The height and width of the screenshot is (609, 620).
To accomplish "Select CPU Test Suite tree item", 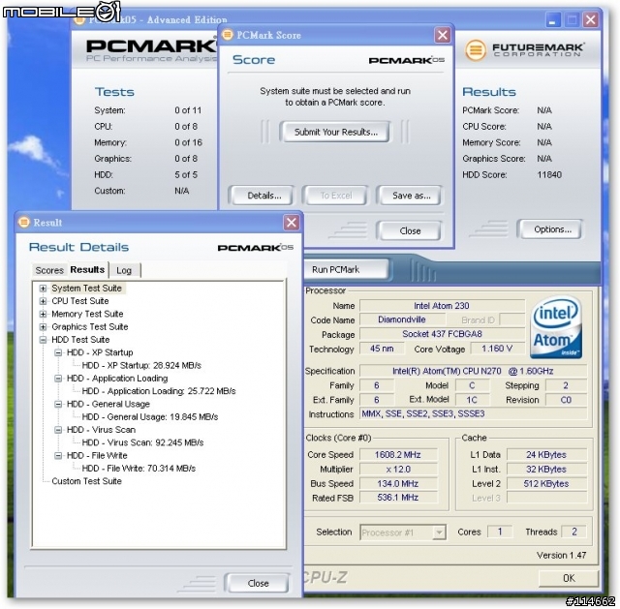I will click(x=80, y=301).
